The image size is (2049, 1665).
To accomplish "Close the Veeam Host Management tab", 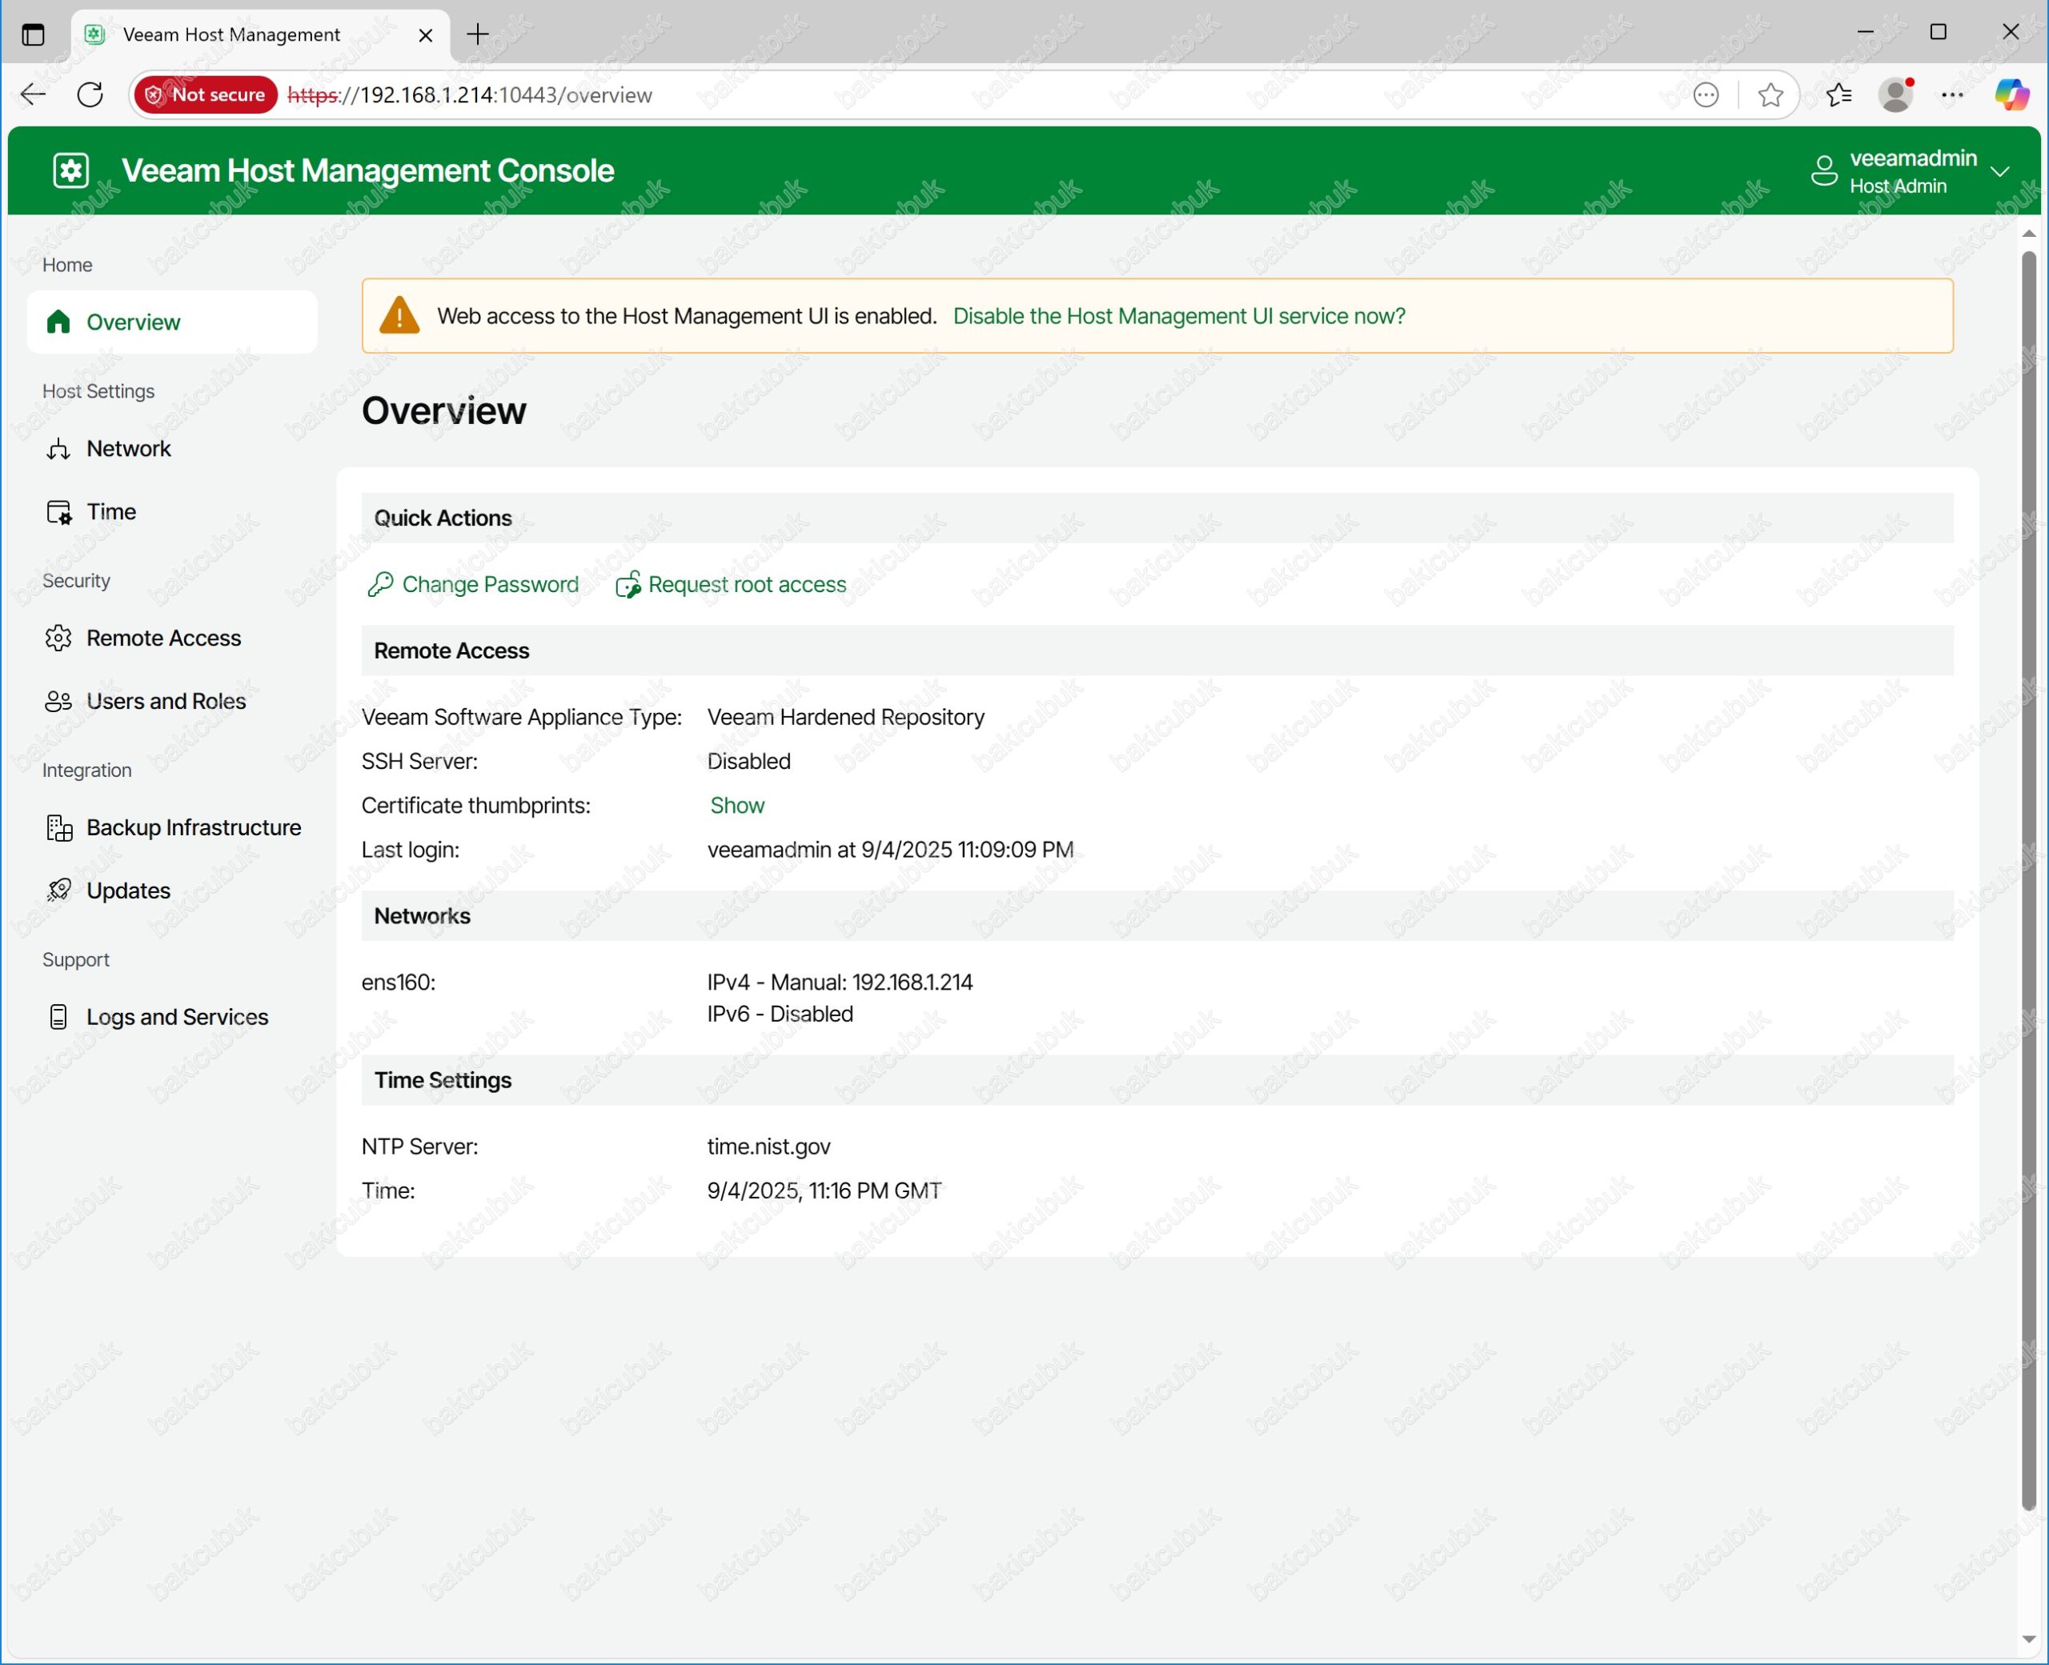I will 426,35.
